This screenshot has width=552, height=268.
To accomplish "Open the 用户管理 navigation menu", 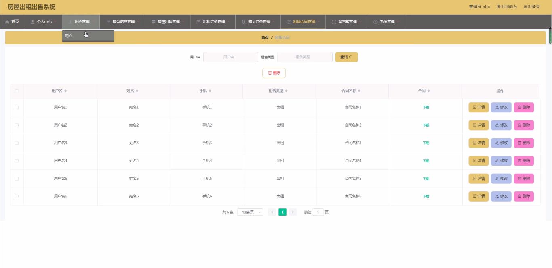I will (x=81, y=22).
